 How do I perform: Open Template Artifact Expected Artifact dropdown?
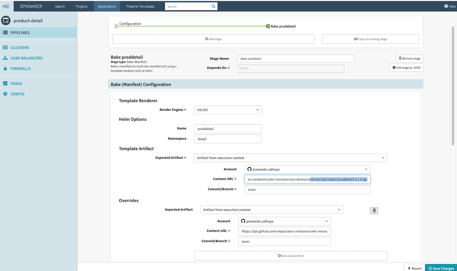291,158
